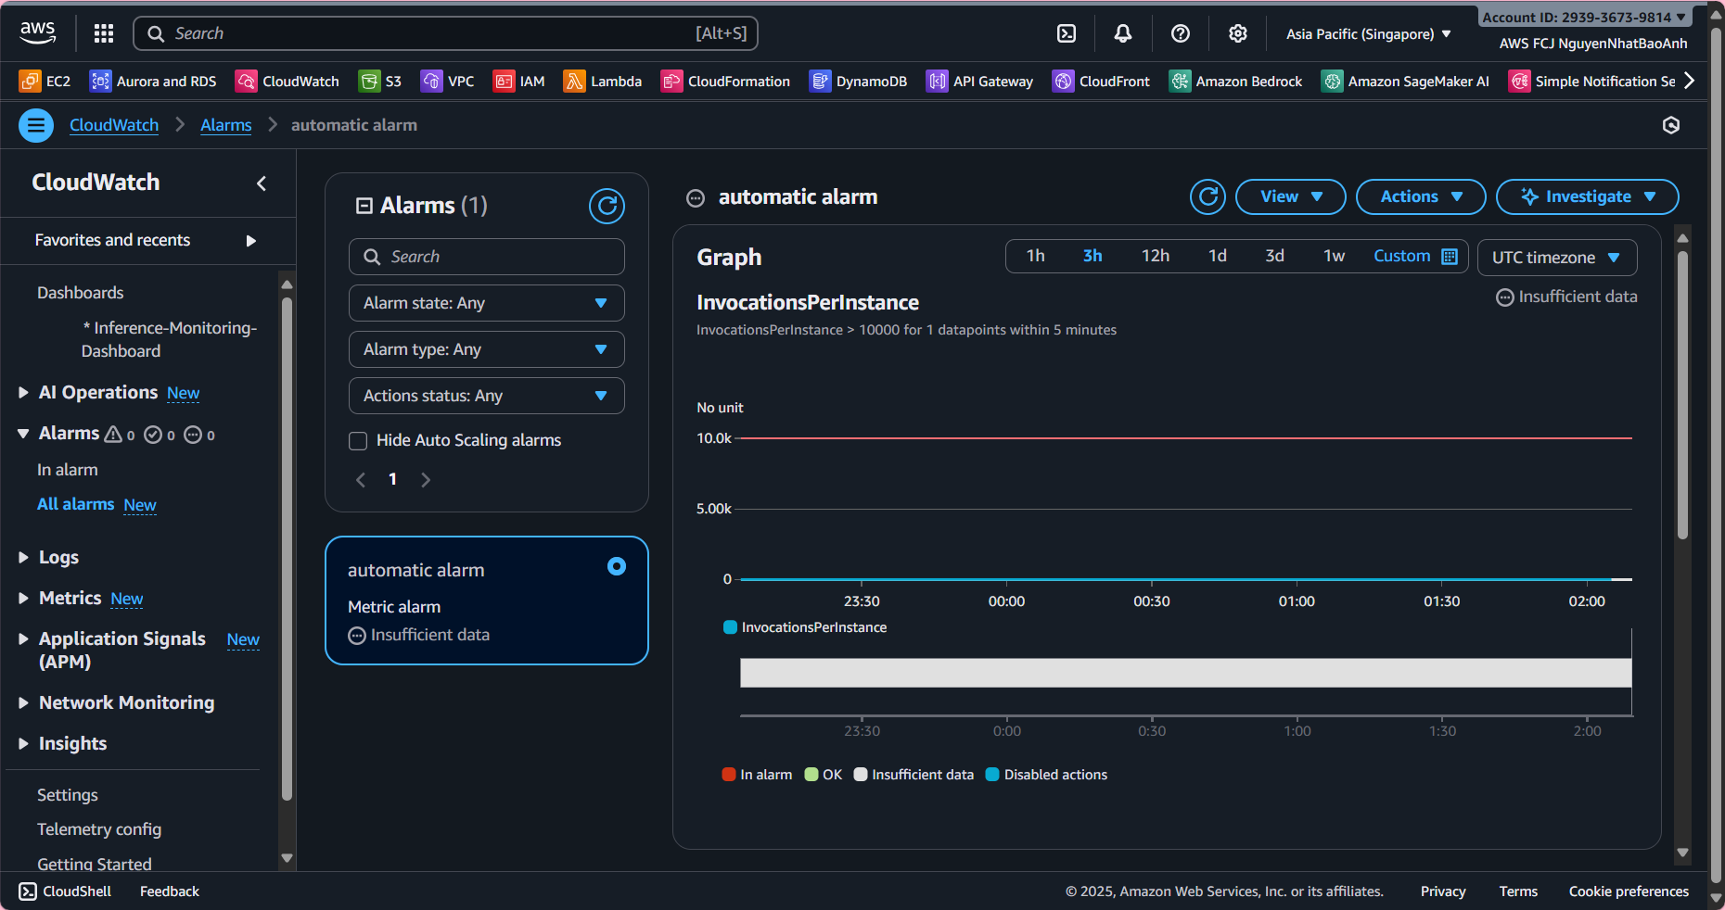Check Hide Auto Scaling alarms
This screenshot has width=1725, height=910.
pyautogui.click(x=358, y=441)
